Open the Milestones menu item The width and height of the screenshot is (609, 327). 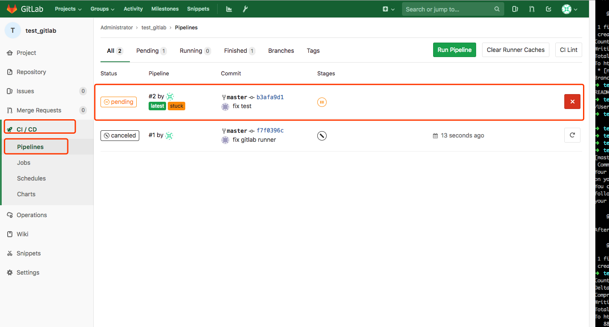[165, 9]
